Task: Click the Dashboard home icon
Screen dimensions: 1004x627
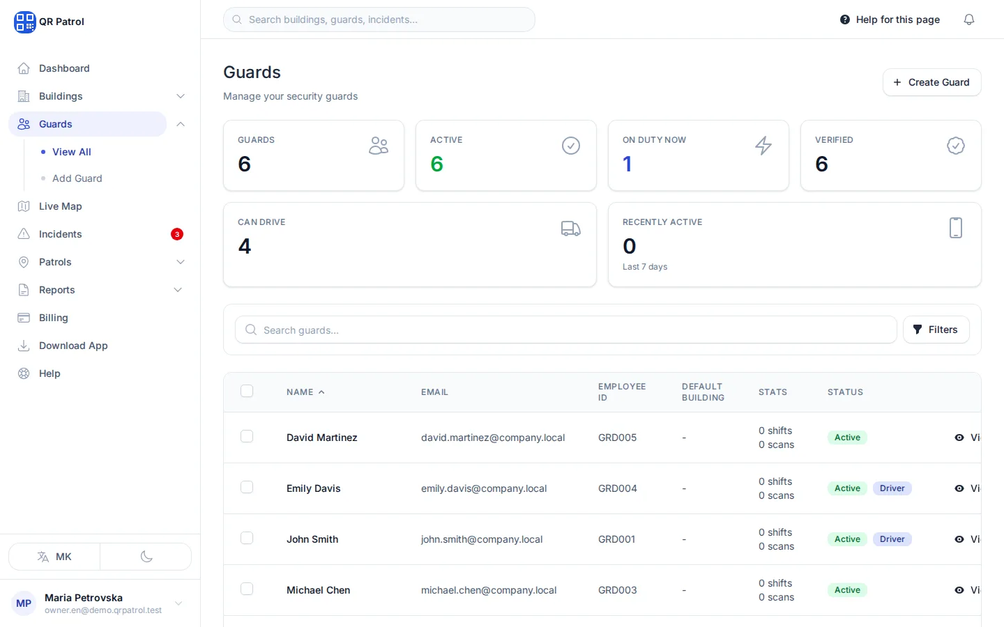Action: 24,68
